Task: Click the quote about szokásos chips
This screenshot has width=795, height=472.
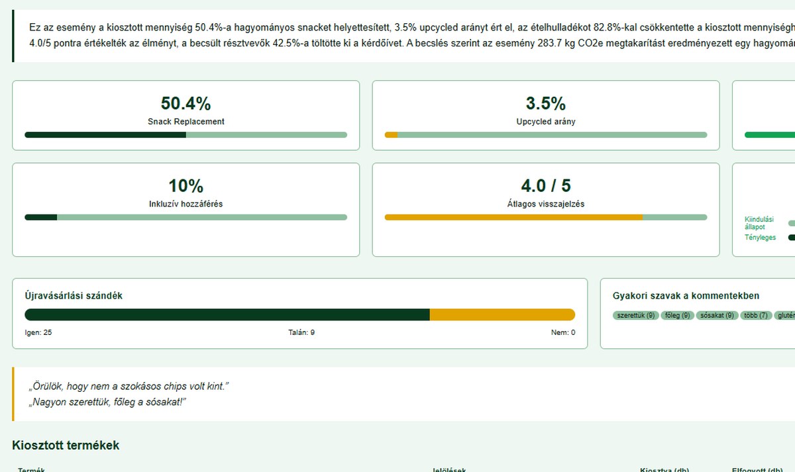Action: 128,387
